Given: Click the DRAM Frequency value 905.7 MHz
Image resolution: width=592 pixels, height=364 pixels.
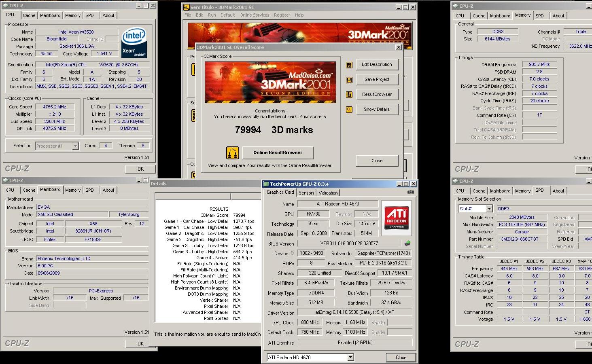Looking at the screenshot, I should (x=539, y=64).
